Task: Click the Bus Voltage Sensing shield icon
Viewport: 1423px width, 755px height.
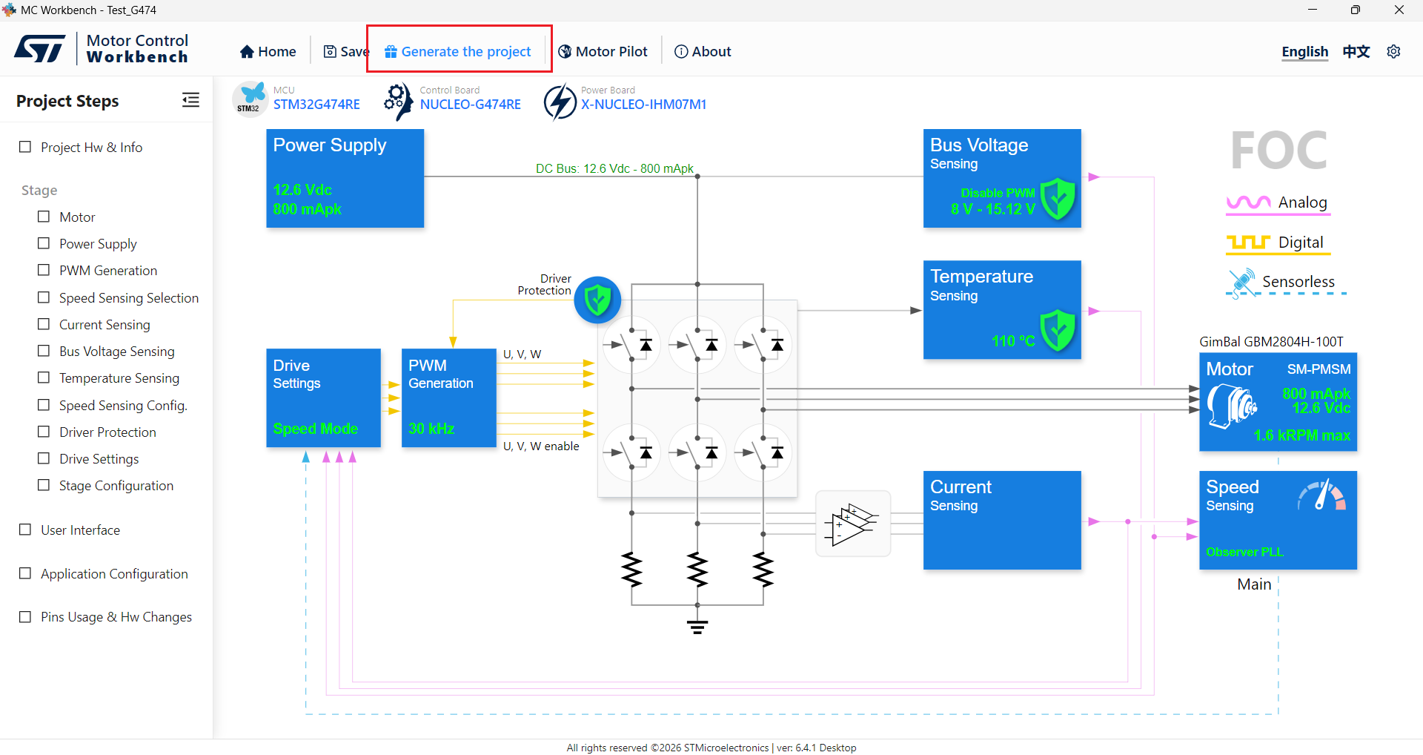Action: (x=1058, y=199)
